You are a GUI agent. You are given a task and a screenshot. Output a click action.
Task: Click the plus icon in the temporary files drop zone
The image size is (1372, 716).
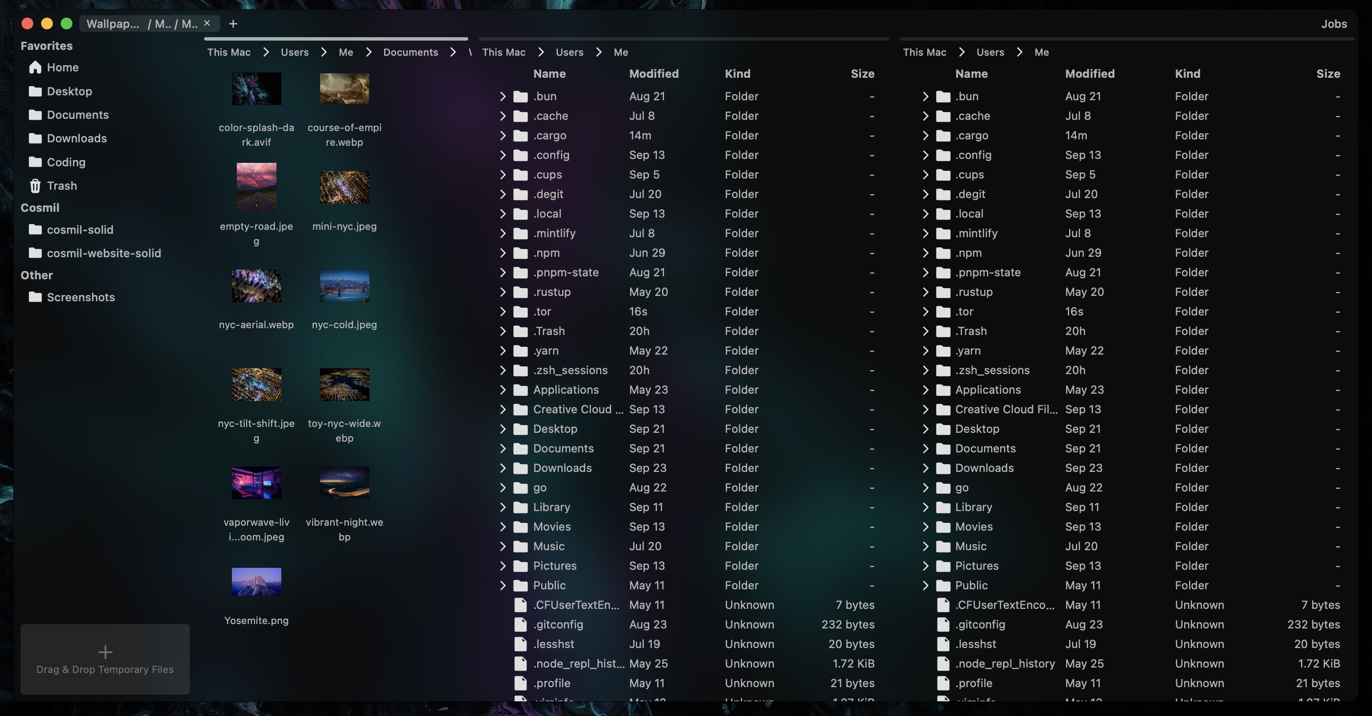[x=105, y=652]
